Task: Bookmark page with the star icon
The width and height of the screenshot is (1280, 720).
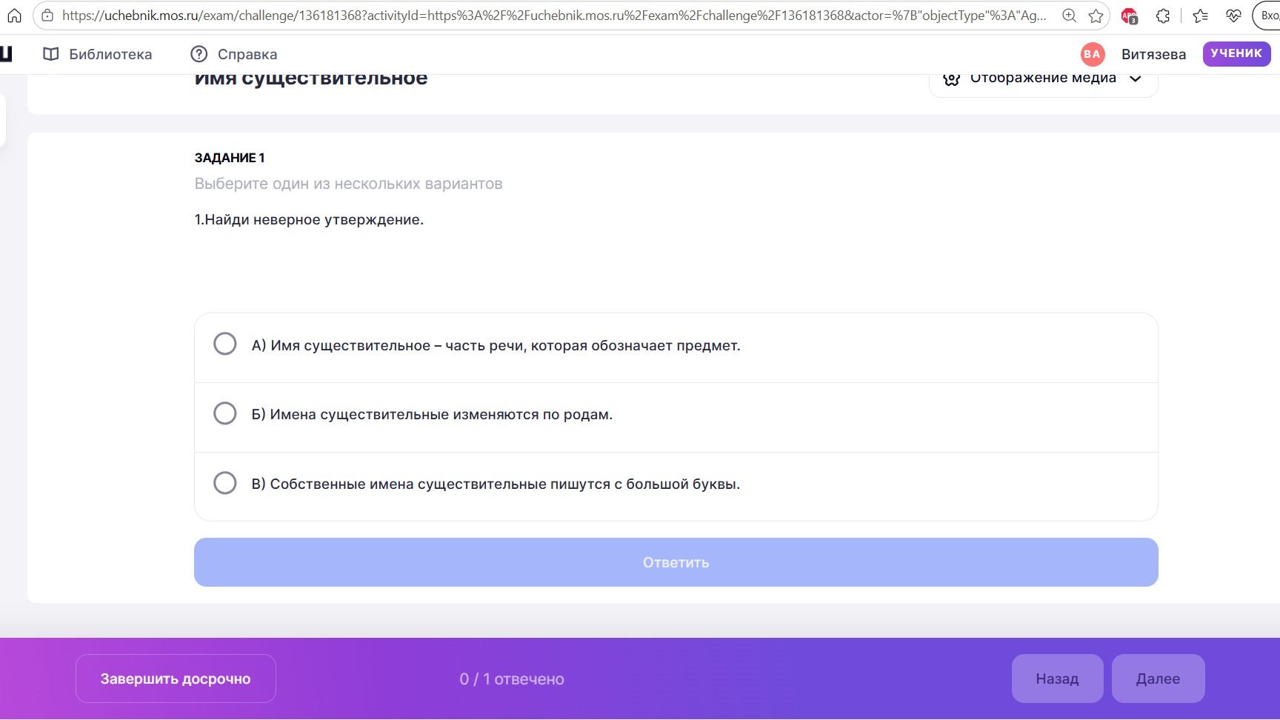Action: tap(1096, 15)
